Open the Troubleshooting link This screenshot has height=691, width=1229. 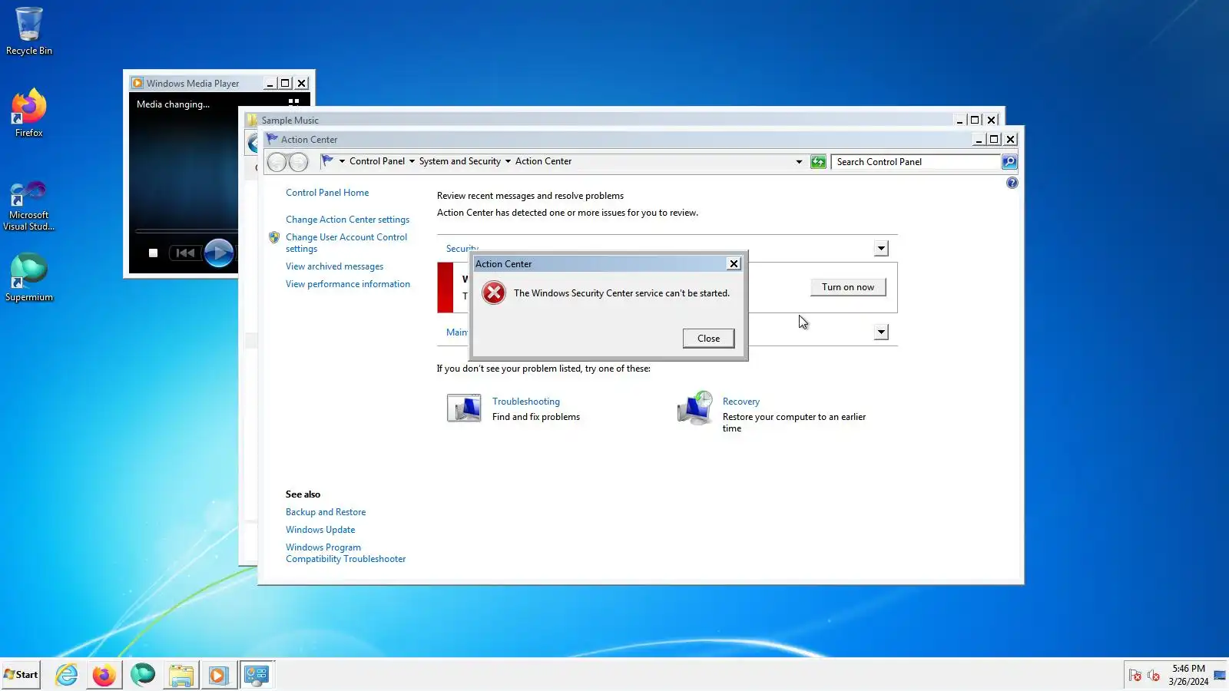coord(526,402)
